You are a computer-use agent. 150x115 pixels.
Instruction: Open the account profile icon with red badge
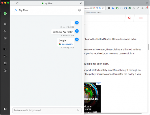click(x=147, y=8)
